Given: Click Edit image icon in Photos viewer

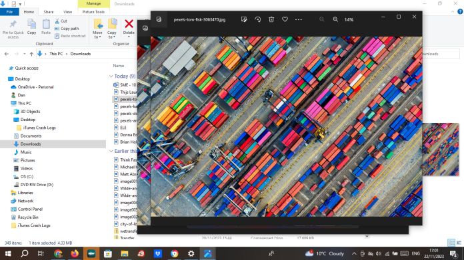Looking at the screenshot, I should 244,19.
